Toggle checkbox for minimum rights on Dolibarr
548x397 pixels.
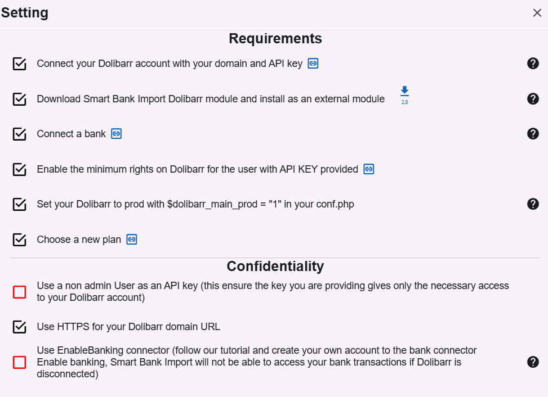point(20,169)
